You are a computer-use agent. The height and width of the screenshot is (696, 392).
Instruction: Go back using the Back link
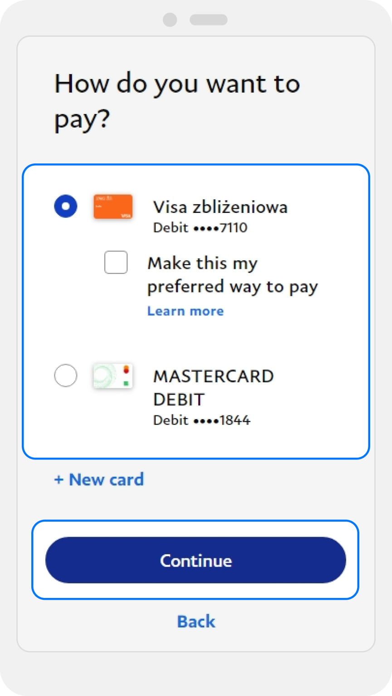[196, 621]
